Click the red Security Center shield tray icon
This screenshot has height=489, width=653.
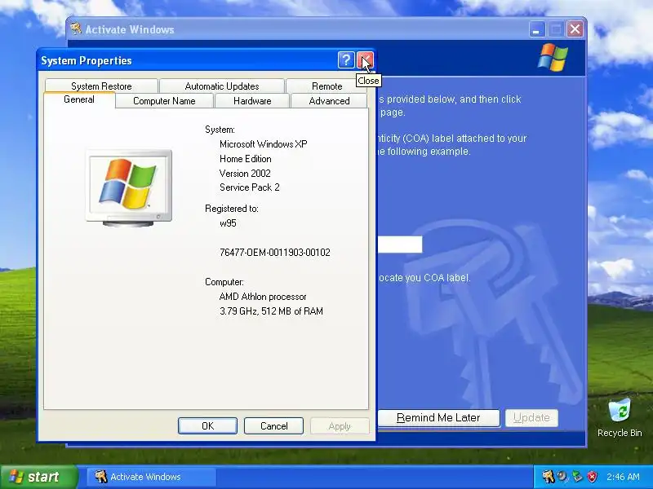(593, 477)
